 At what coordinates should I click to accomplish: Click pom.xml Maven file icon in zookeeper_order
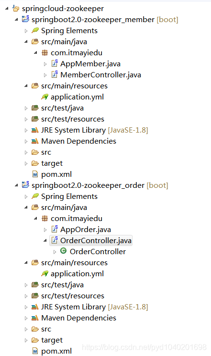(x=35, y=351)
